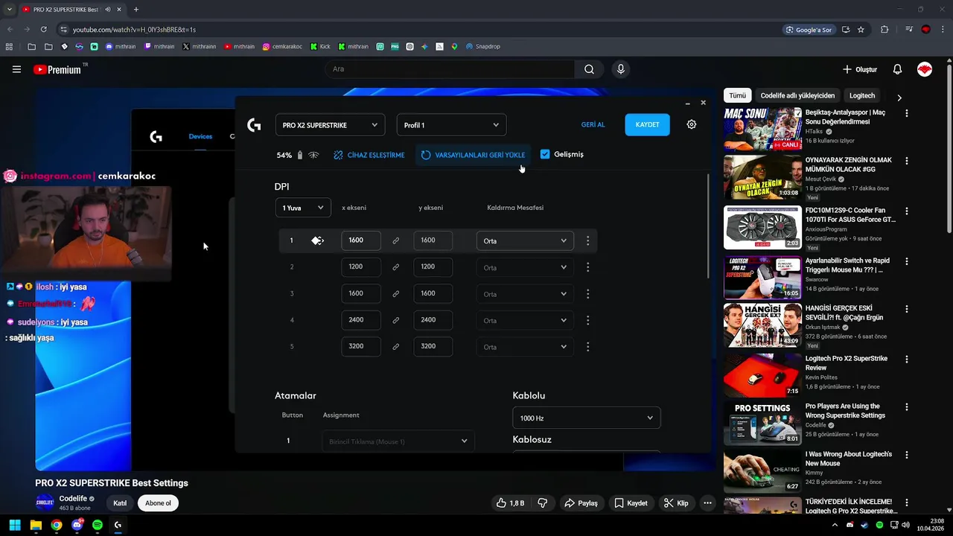The height and width of the screenshot is (536, 953).
Task: Open YouTube notifications bell
Action: coord(897,69)
